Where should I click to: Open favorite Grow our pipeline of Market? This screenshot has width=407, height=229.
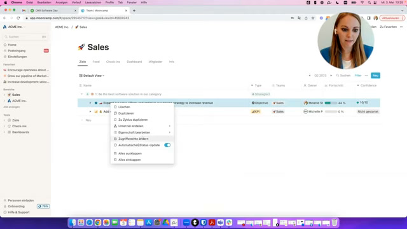(26, 76)
